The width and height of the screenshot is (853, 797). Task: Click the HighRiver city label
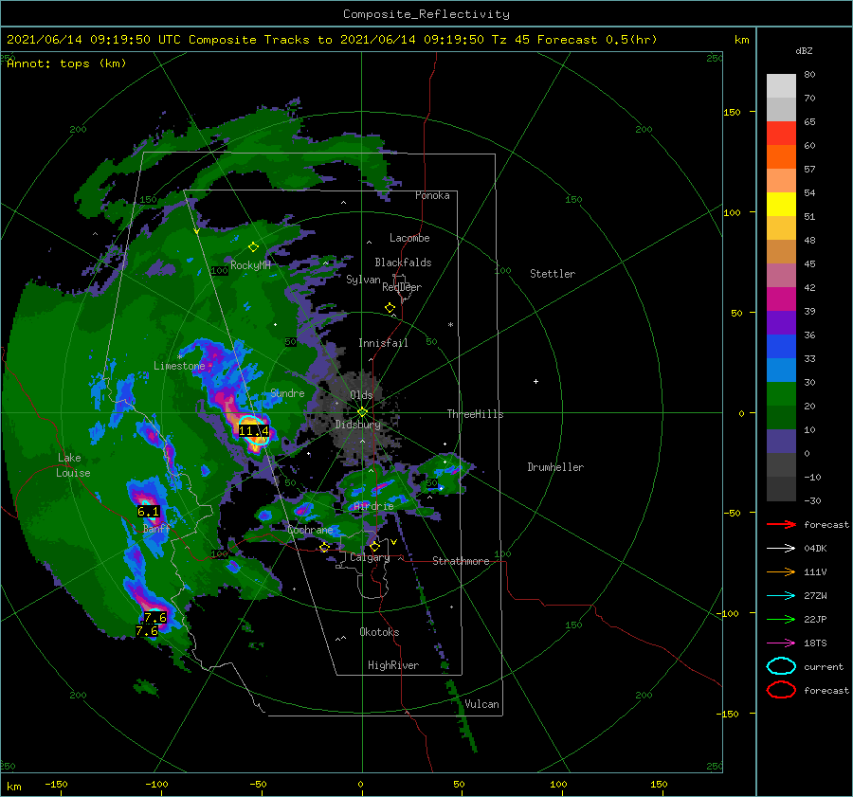click(393, 665)
